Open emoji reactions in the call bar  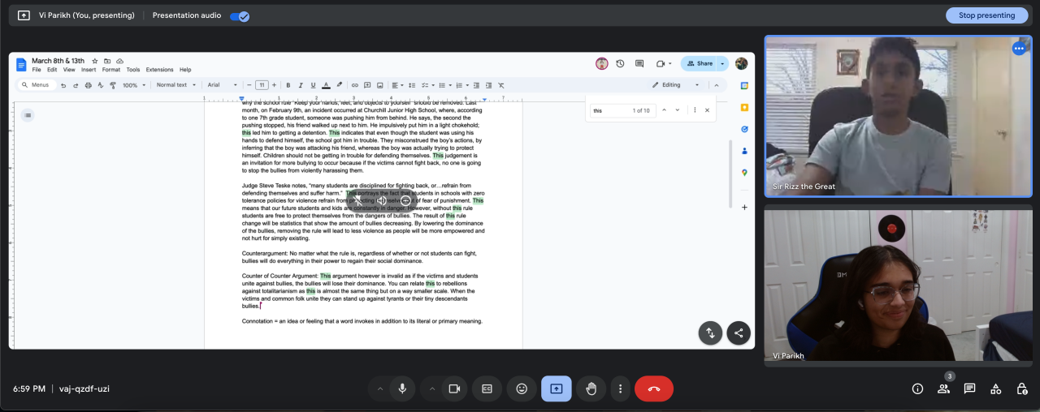coord(522,388)
